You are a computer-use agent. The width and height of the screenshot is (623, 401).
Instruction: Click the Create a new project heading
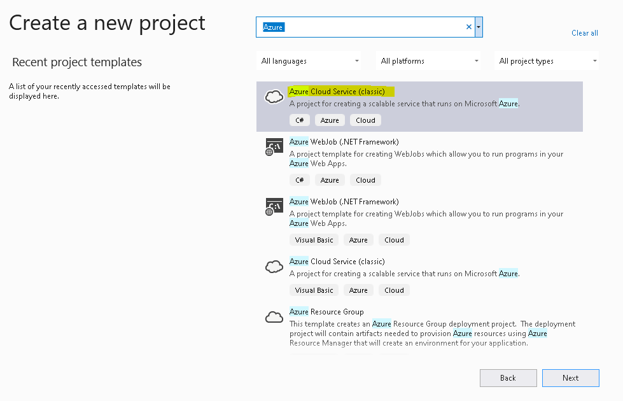108,24
